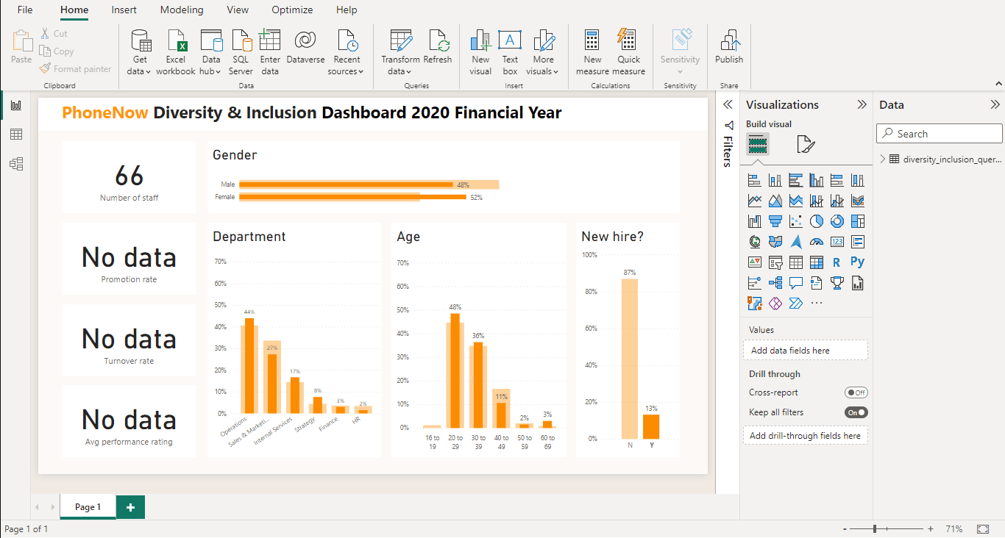The image size is (1005, 538).
Task: Select the Decomposition tree visual
Action: coord(775,283)
